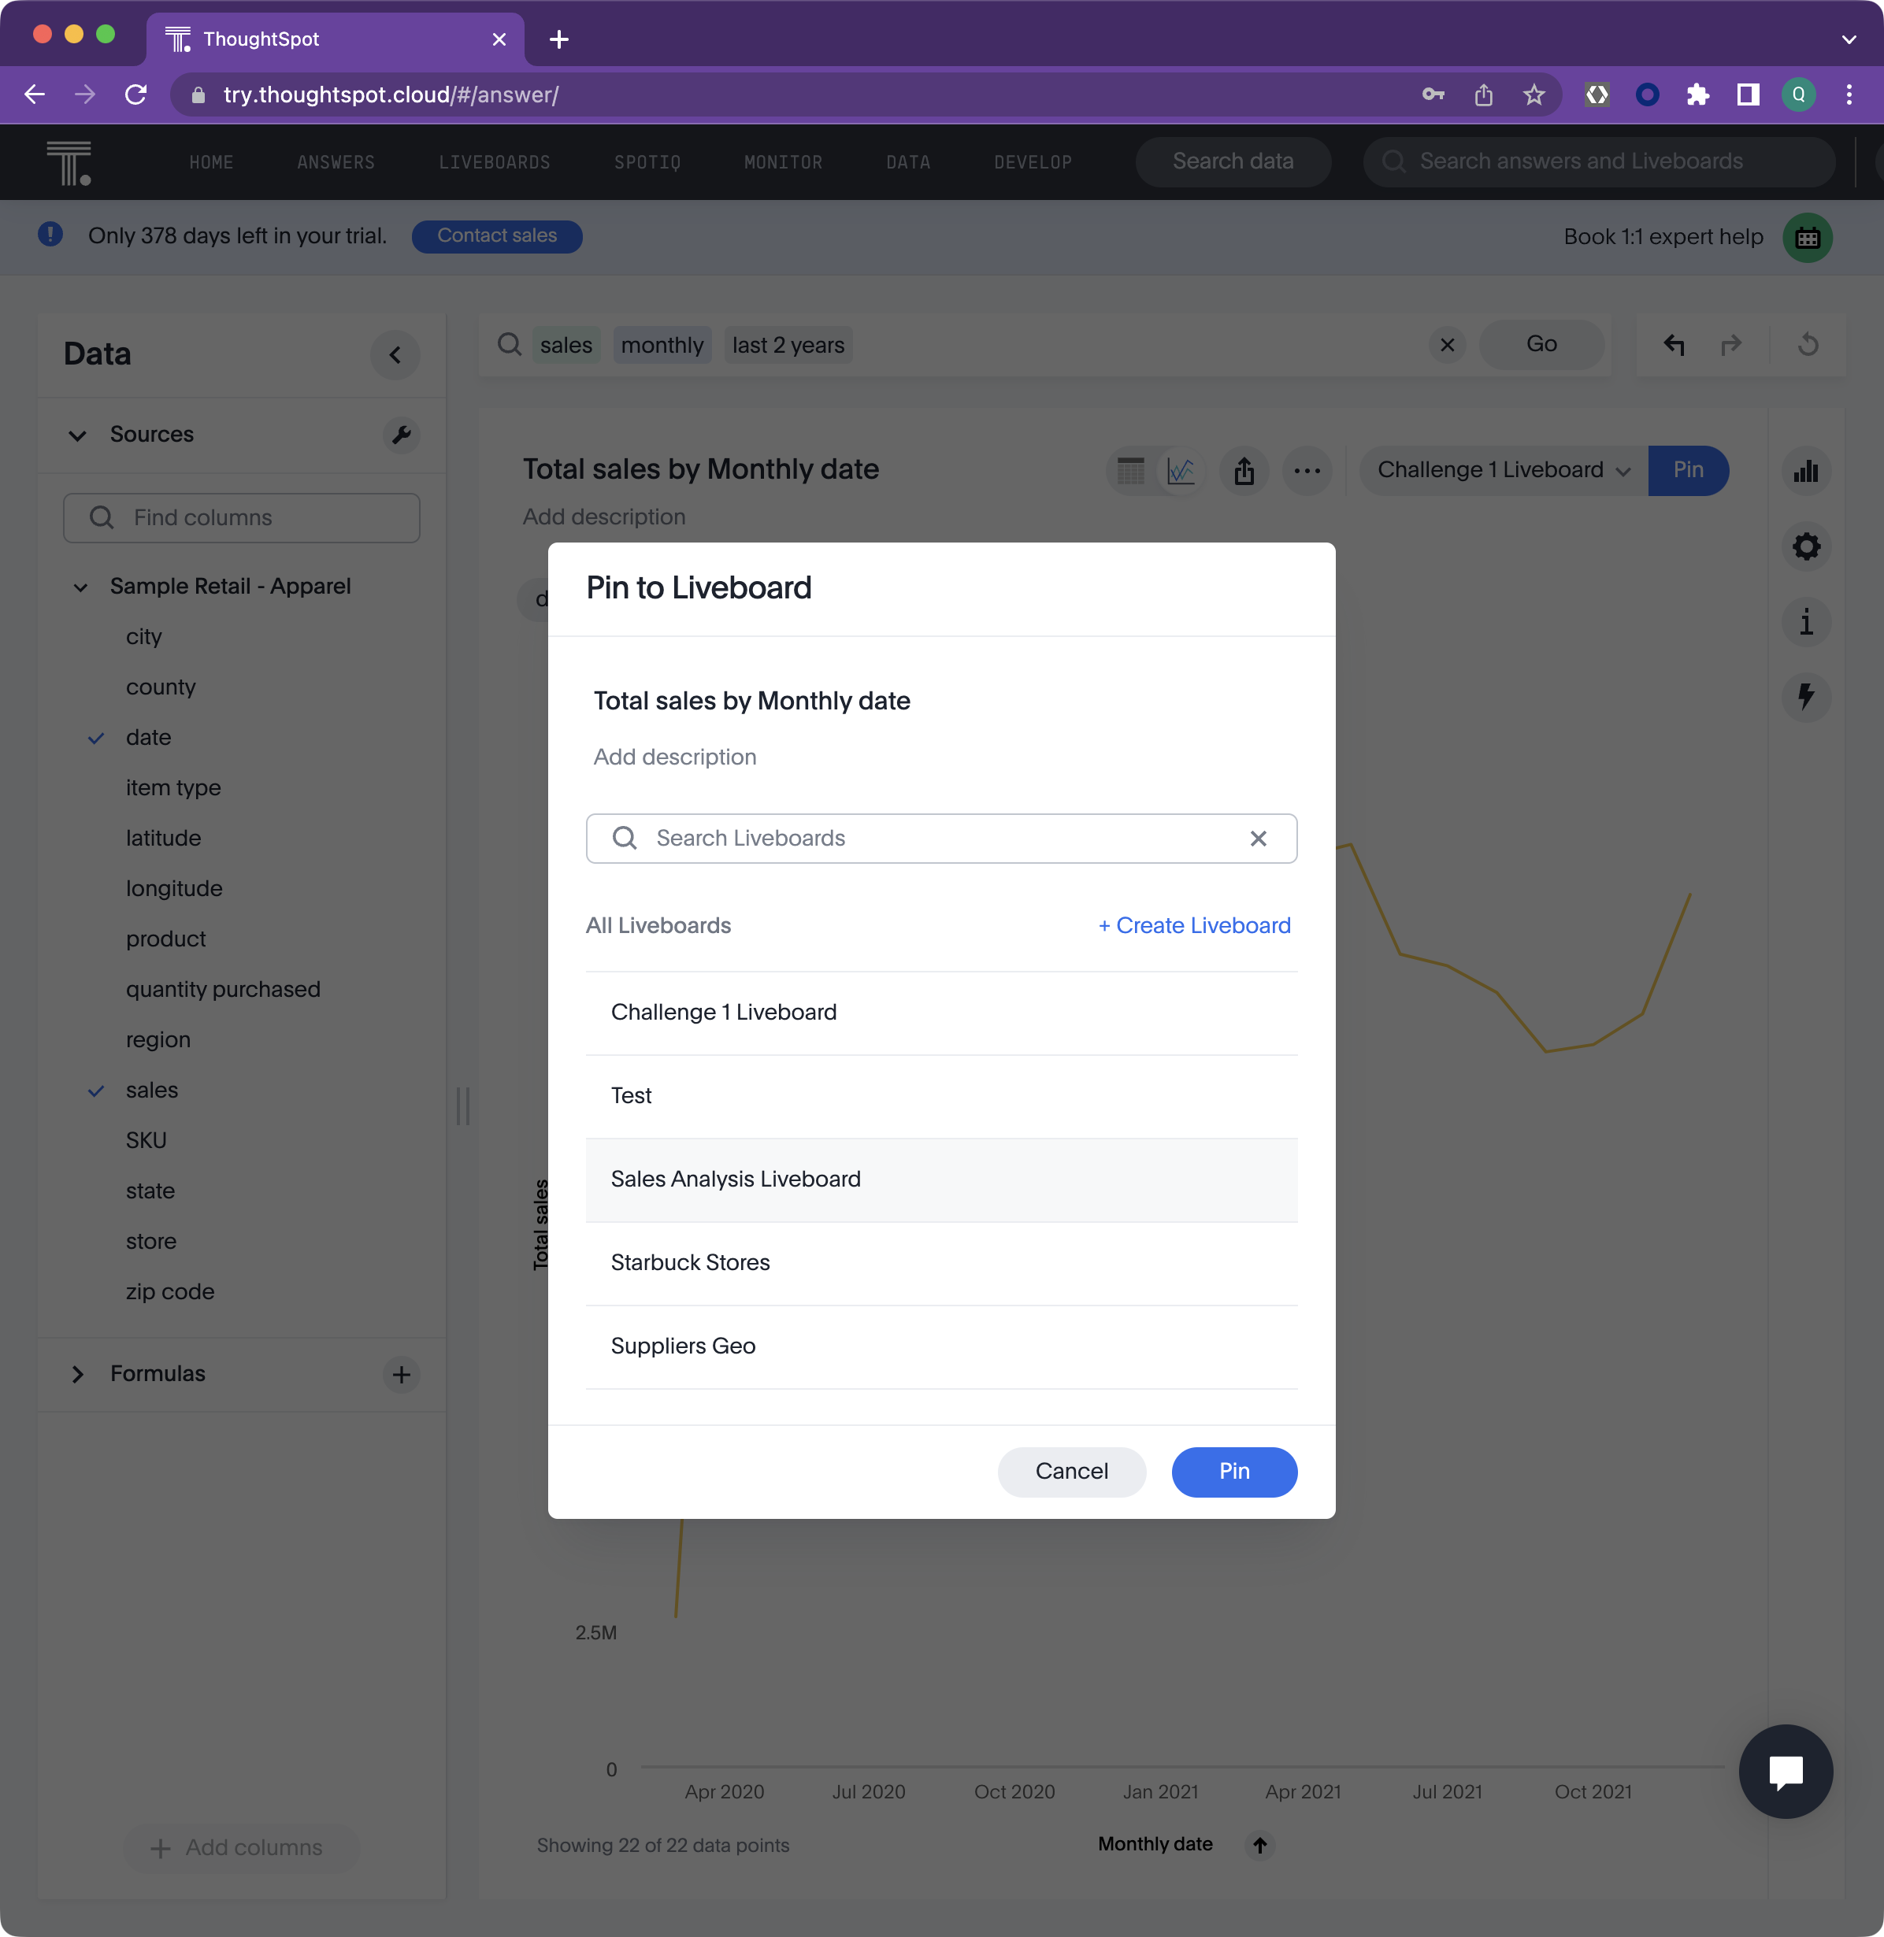
Task: Click the reset search icon
Action: tap(1808, 344)
